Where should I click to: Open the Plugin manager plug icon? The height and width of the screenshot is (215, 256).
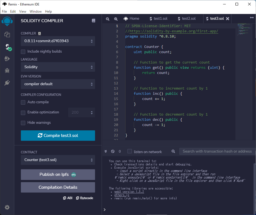click(7, 83)
